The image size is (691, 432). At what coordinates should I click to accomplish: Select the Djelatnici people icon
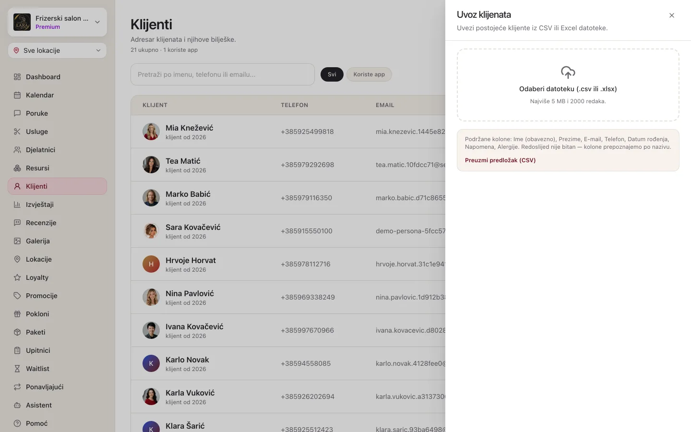(17, 150)
